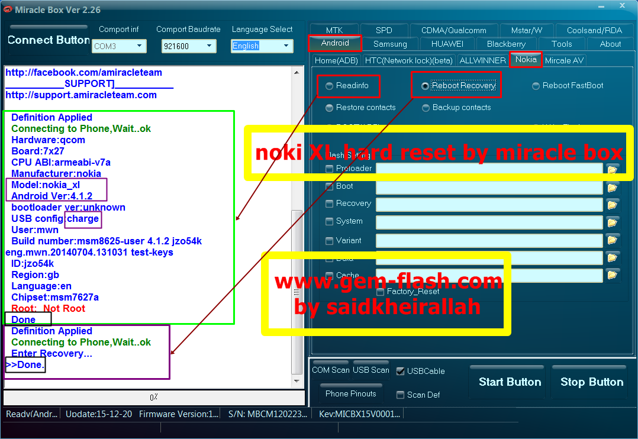This screenshot has width=638, height=439.
Task: Open the About tab
Action: pyautogui.click(x=610, y=44)
